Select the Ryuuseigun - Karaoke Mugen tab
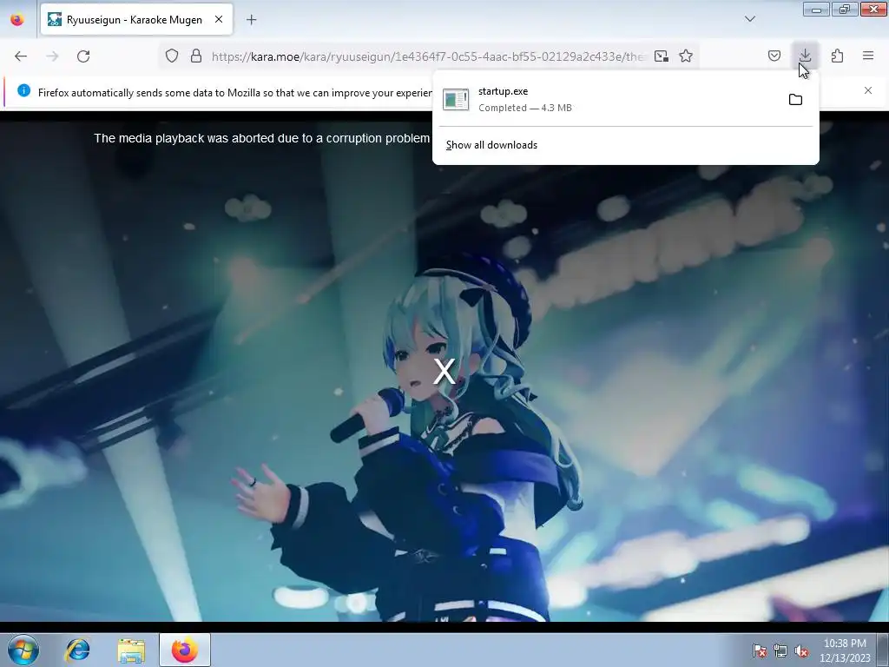The width and height of the screenshot is (889, 667). click(136, 20)
